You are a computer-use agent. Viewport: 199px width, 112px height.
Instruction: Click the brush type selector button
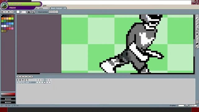click(18, 12)
